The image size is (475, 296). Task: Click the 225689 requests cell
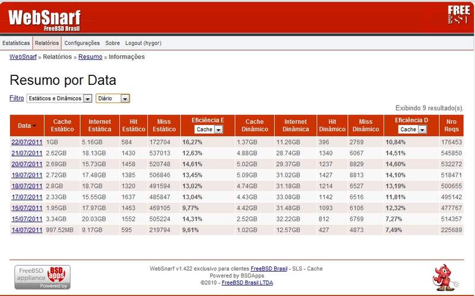(x=451, y=230)
